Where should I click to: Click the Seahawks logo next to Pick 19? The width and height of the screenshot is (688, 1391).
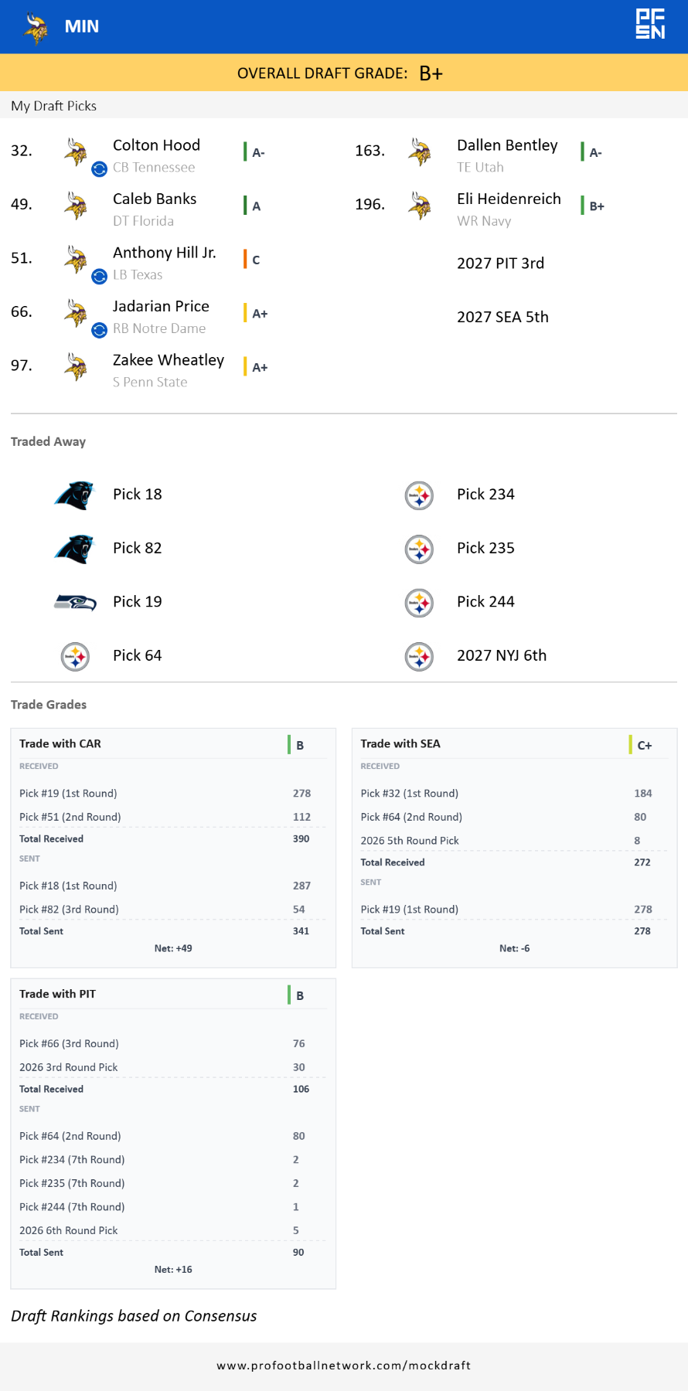point(75,603)
